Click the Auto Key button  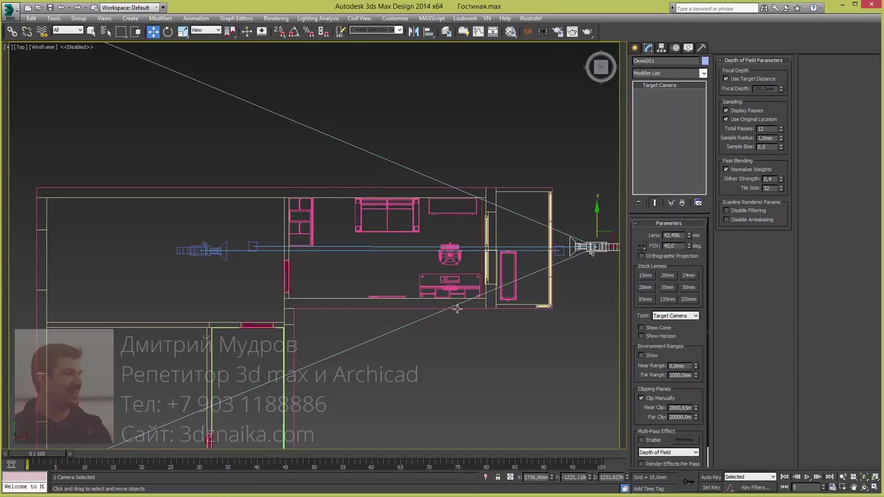tap(711, 477)
